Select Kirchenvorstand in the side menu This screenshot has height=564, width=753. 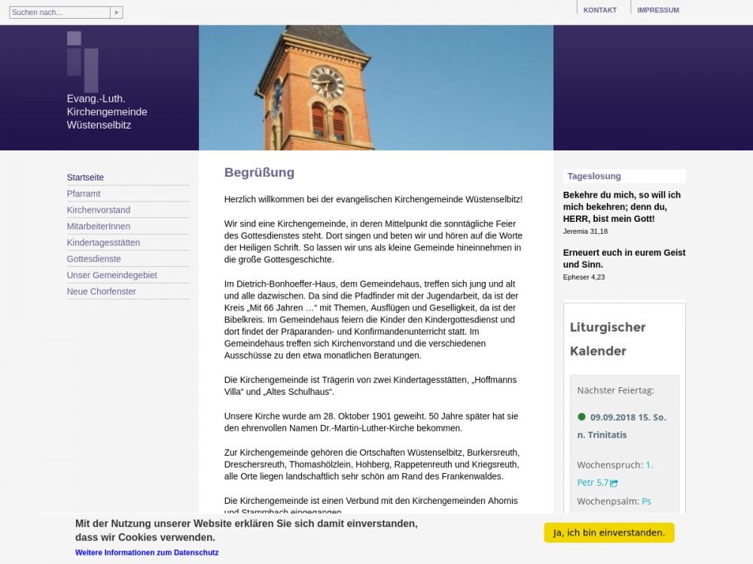[x=99, y=210]
